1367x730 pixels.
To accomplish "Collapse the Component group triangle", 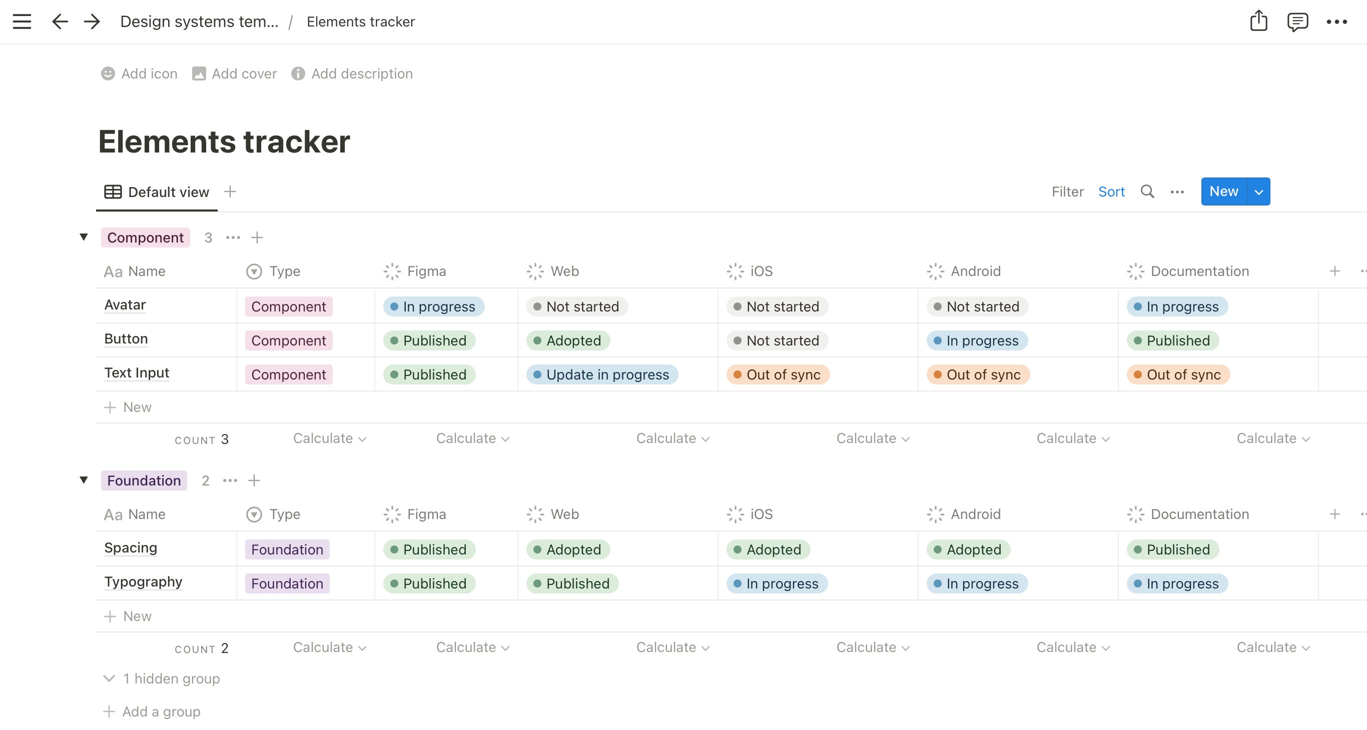I will click(x=84, y=237).
